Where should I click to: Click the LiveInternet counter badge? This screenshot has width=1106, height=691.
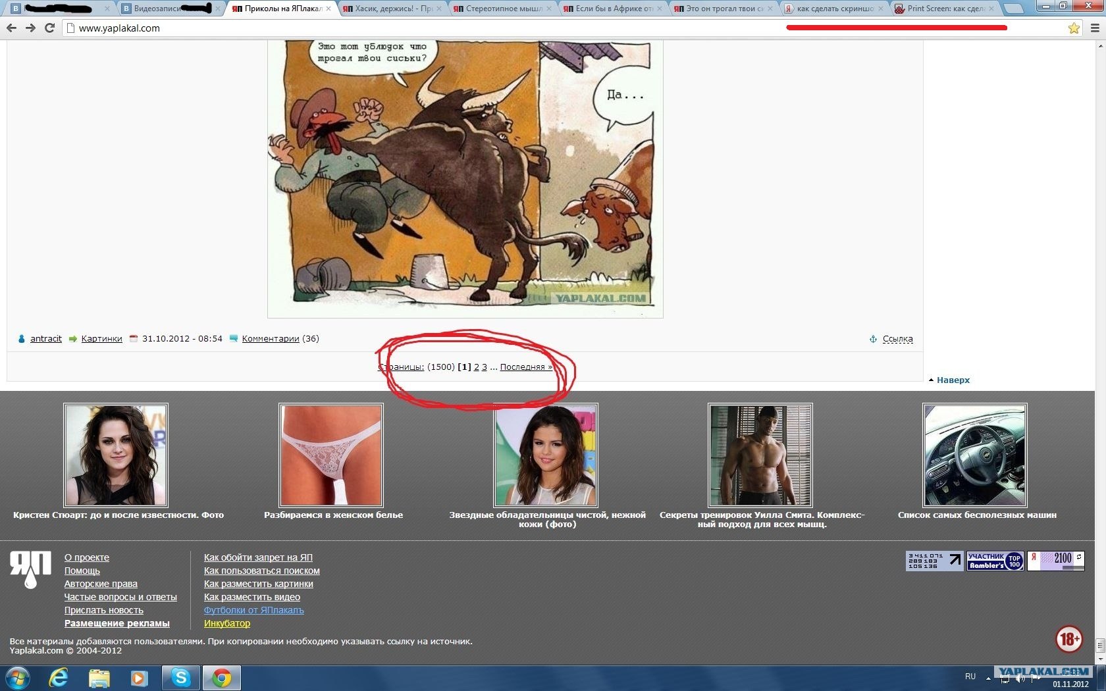pos(934,561)
